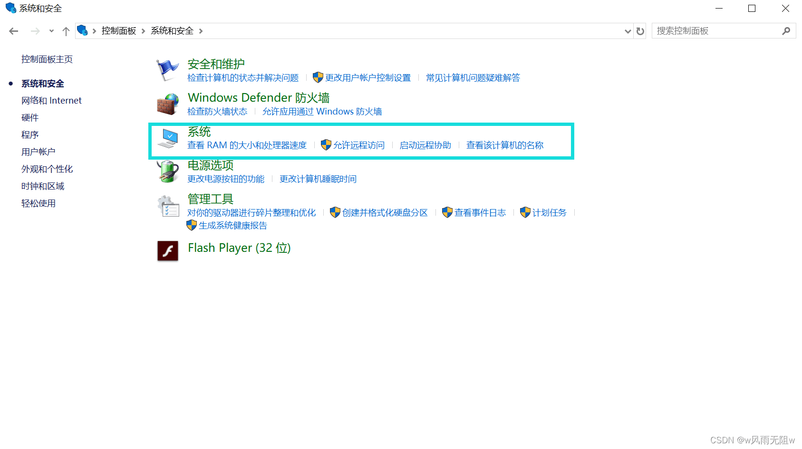Click the Security and Maintenance flag icon

(167, 70)
